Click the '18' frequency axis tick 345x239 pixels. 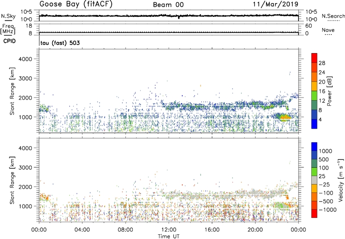coord(29,26)
